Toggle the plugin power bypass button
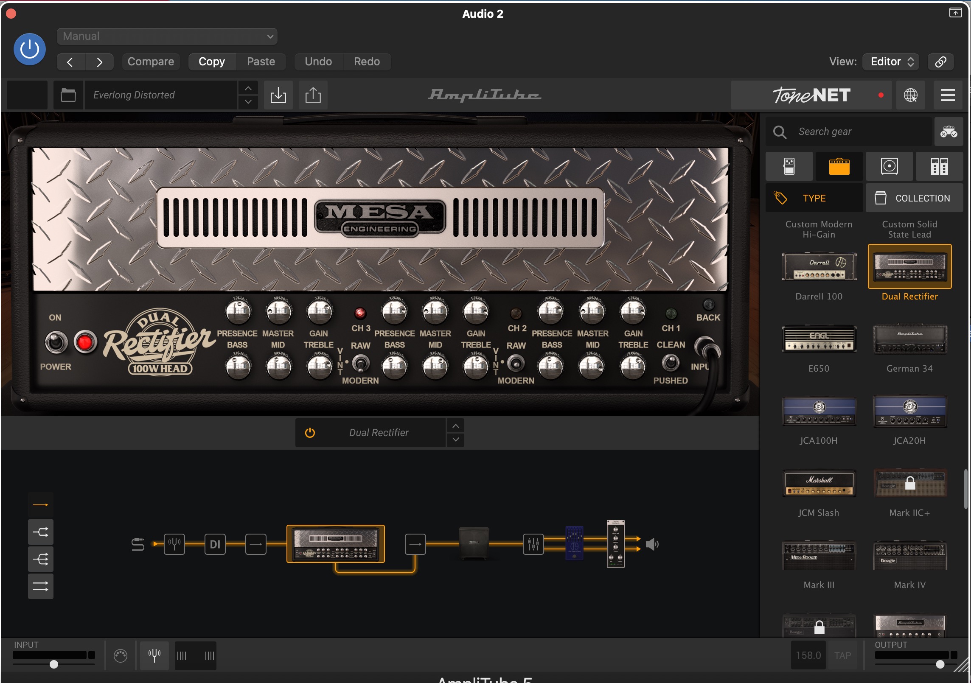 [x=30, y=49]
